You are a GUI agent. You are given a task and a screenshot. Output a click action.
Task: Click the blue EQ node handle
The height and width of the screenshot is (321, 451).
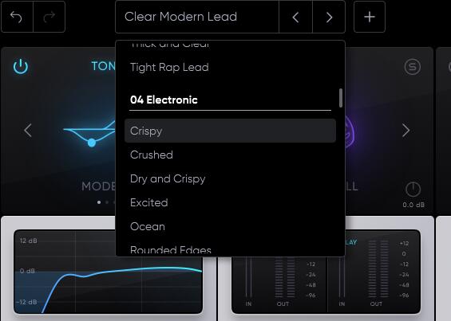pyautogui.click(x=92, y=143)
